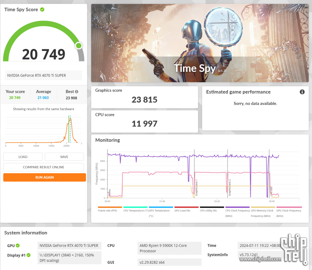Click the AMD Ryzen 9 5900X CPU value

point(169,248)
